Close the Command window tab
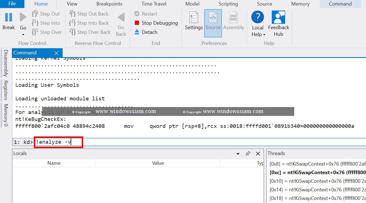The image size is (366, 203). (x=57, y=53)
